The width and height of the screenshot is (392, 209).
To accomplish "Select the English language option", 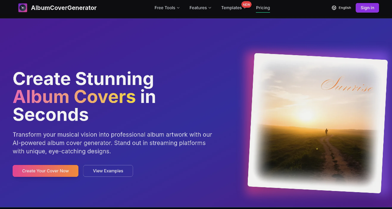I will tap(345, 8).
